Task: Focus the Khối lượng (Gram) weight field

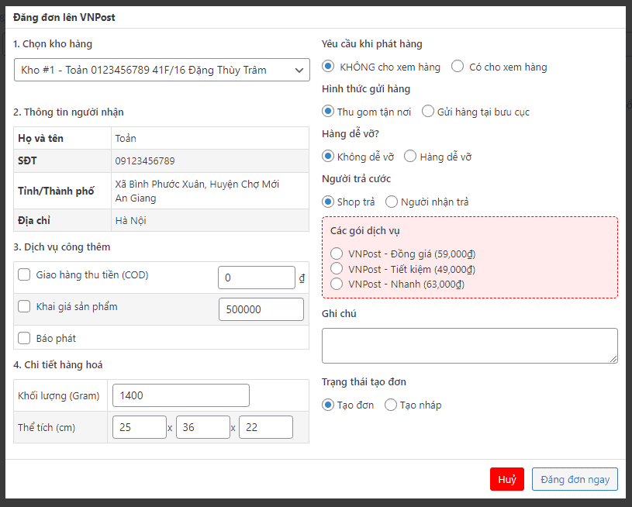Action: 181,395
